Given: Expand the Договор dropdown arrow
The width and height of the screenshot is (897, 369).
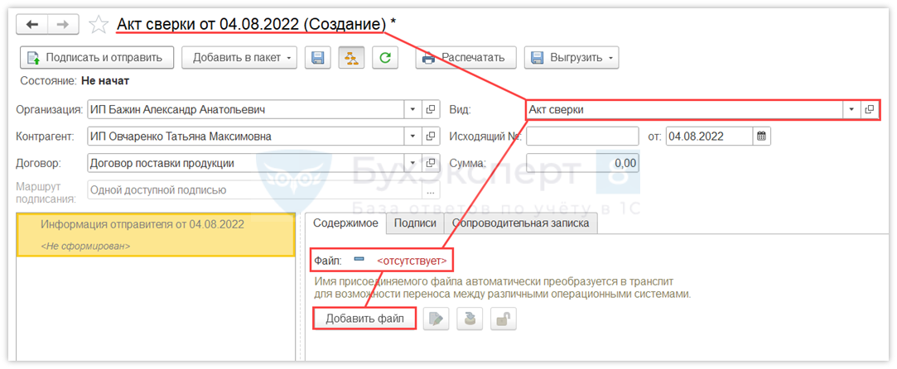Looking at the screenshot, I should point(412,163).
